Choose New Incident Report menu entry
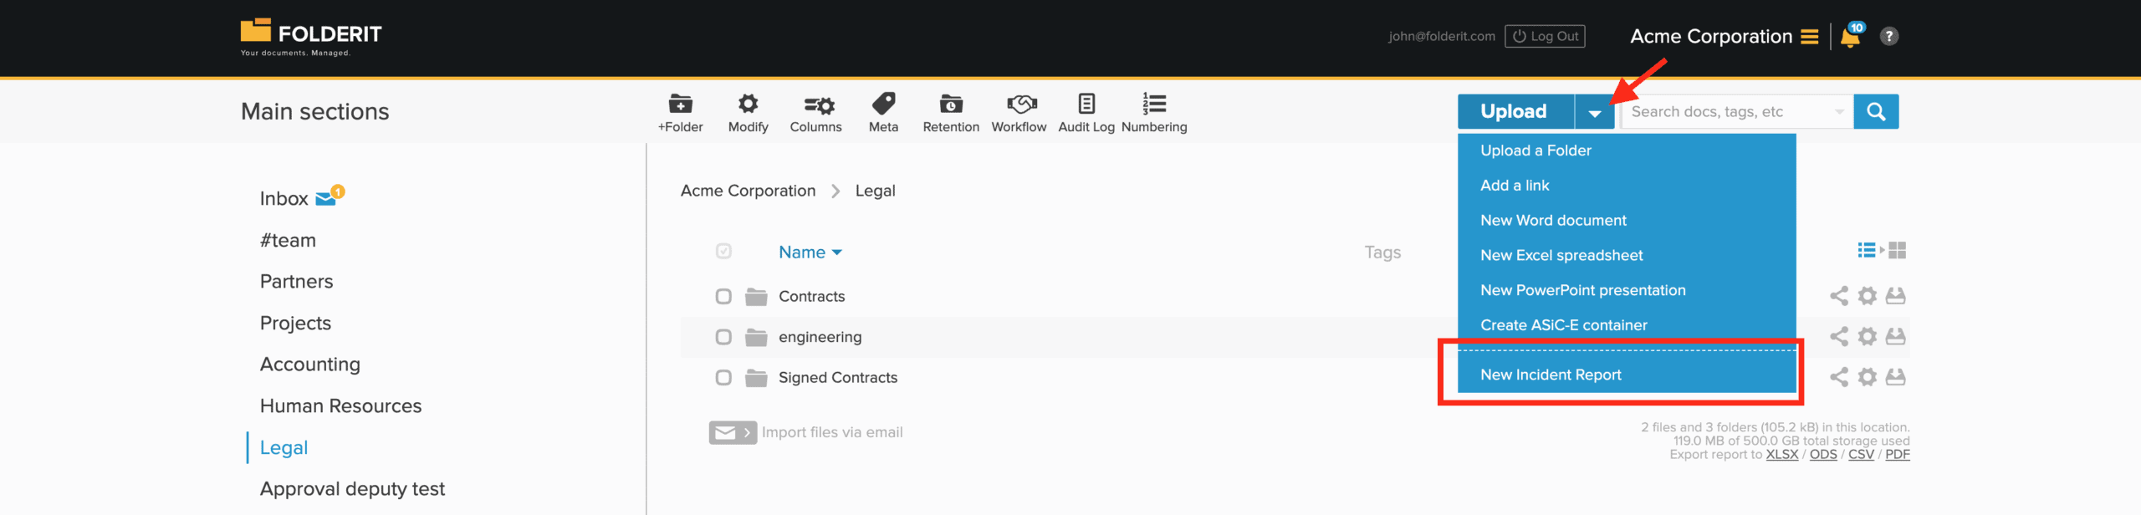The height and width of the screenshot is (515, 2141). pos(1551,375)
